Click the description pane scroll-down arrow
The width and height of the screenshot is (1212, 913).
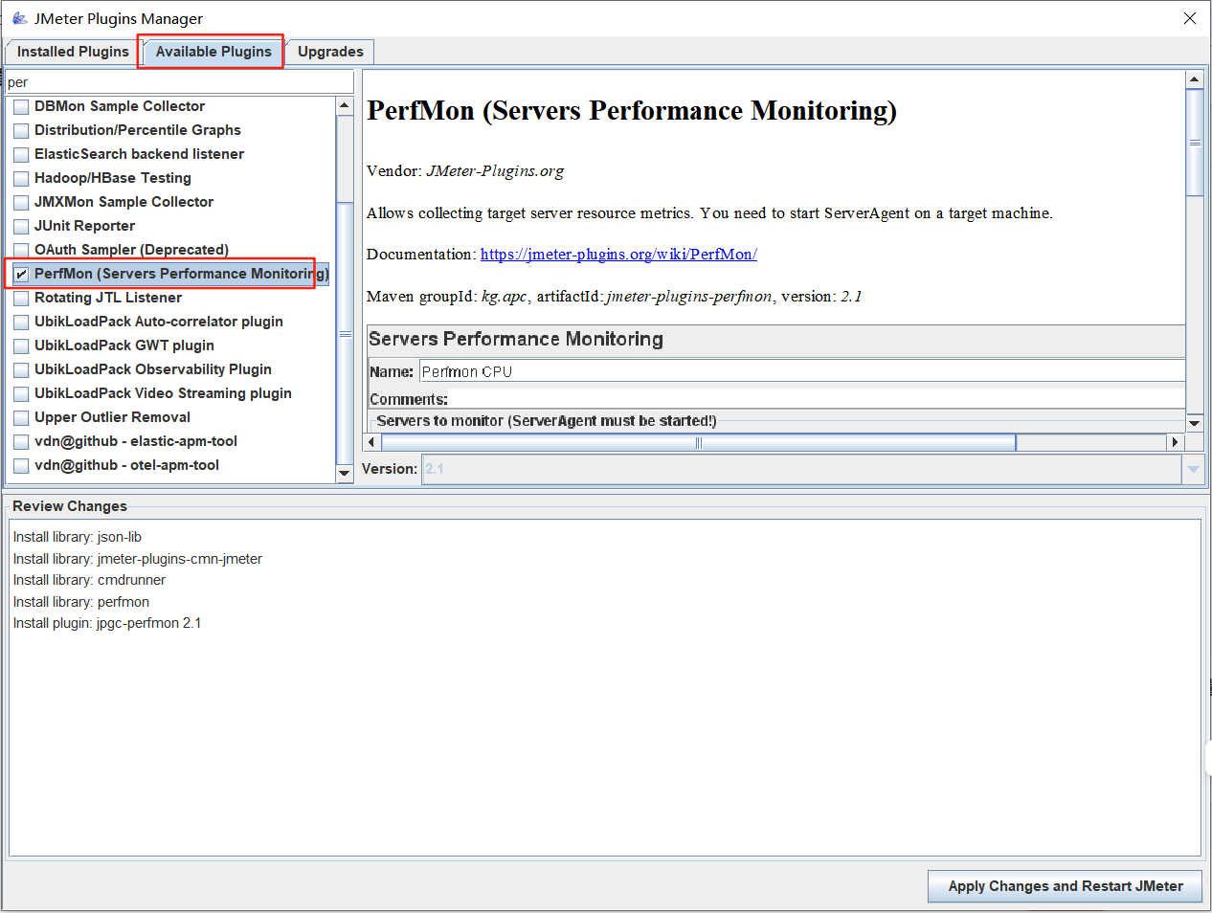point(1194,423)
